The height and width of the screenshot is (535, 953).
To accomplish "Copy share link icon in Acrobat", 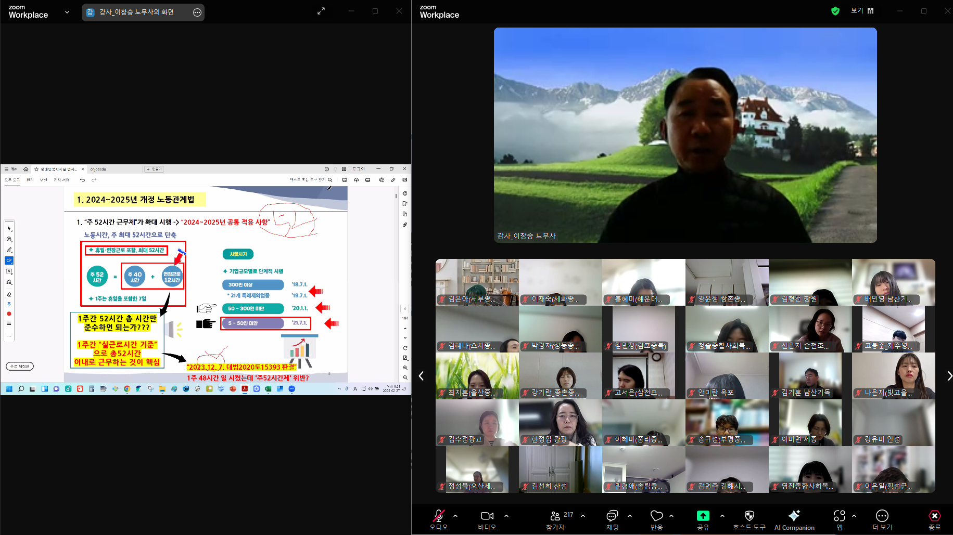I will pos(393,180).
